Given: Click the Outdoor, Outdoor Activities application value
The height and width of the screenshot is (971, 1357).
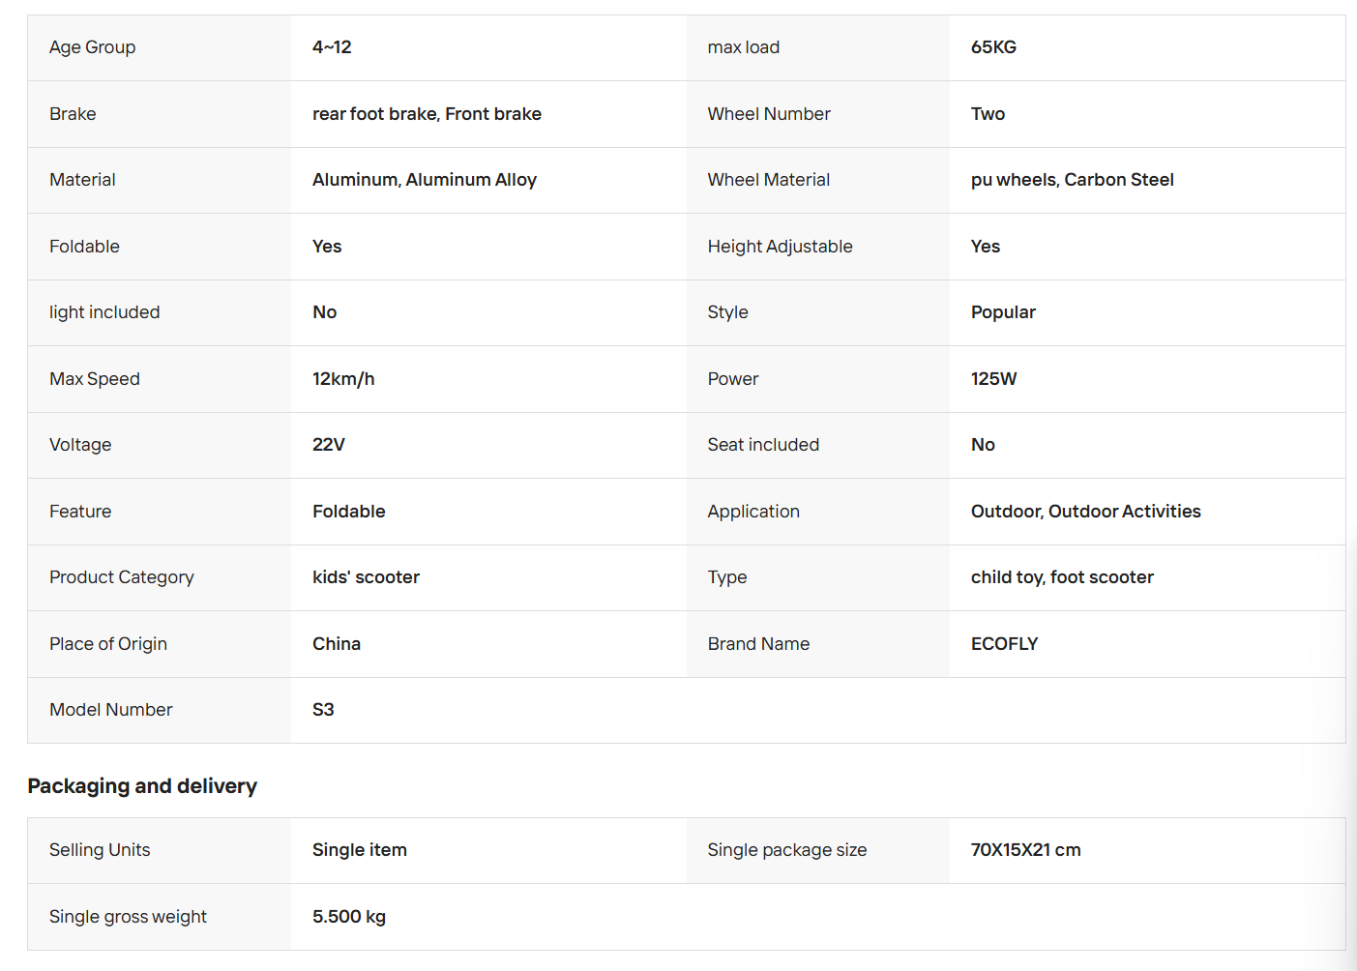Looking at the screenshot, I should (x=1086, y=512).
